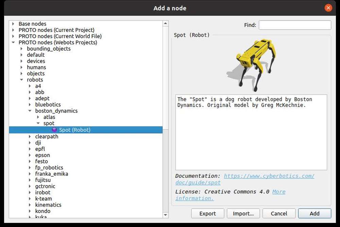This screenshot has width=340, height=227.
Task: Click the tree scrollbar down arrow
Action: 166,215
